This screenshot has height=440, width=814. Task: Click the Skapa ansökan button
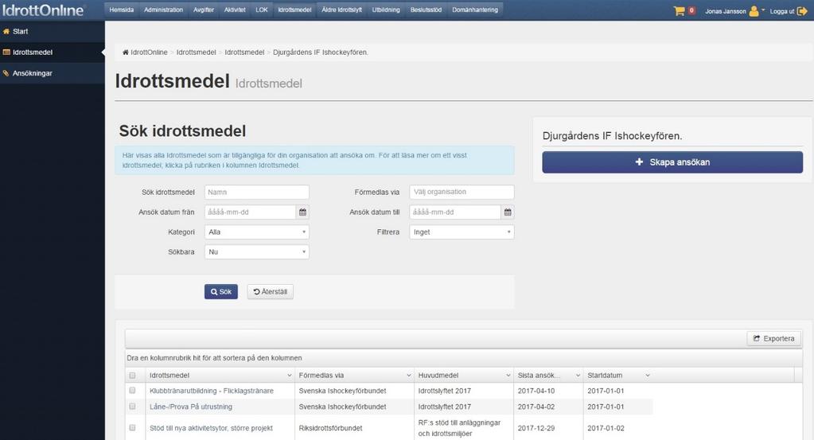pos(672,162)
